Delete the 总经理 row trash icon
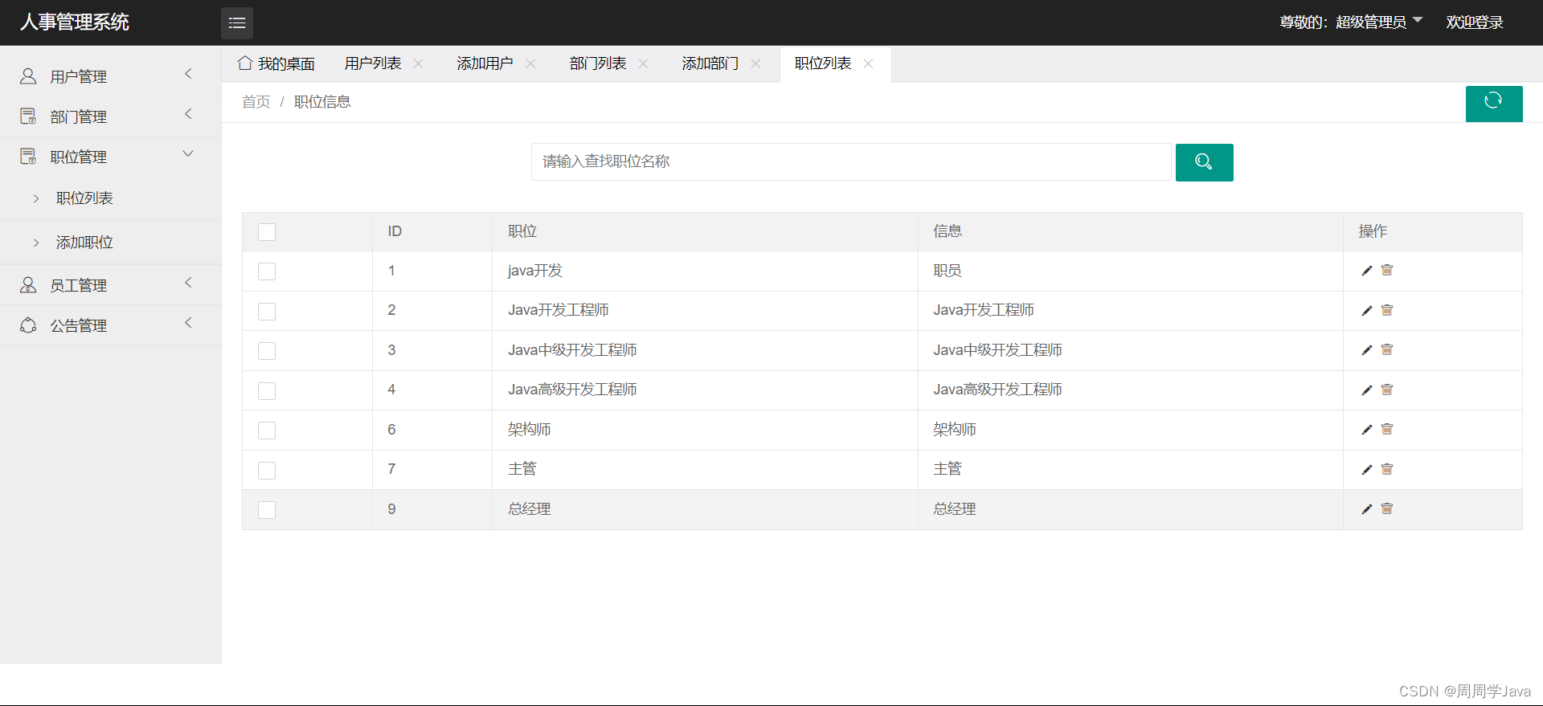The width and height of the screenshot is (1543, 706). click(1387, 508)
